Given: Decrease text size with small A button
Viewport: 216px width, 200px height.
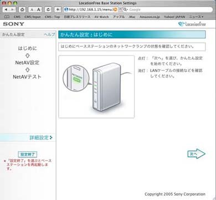Looking at the screenshot, I should pos(32,9).
